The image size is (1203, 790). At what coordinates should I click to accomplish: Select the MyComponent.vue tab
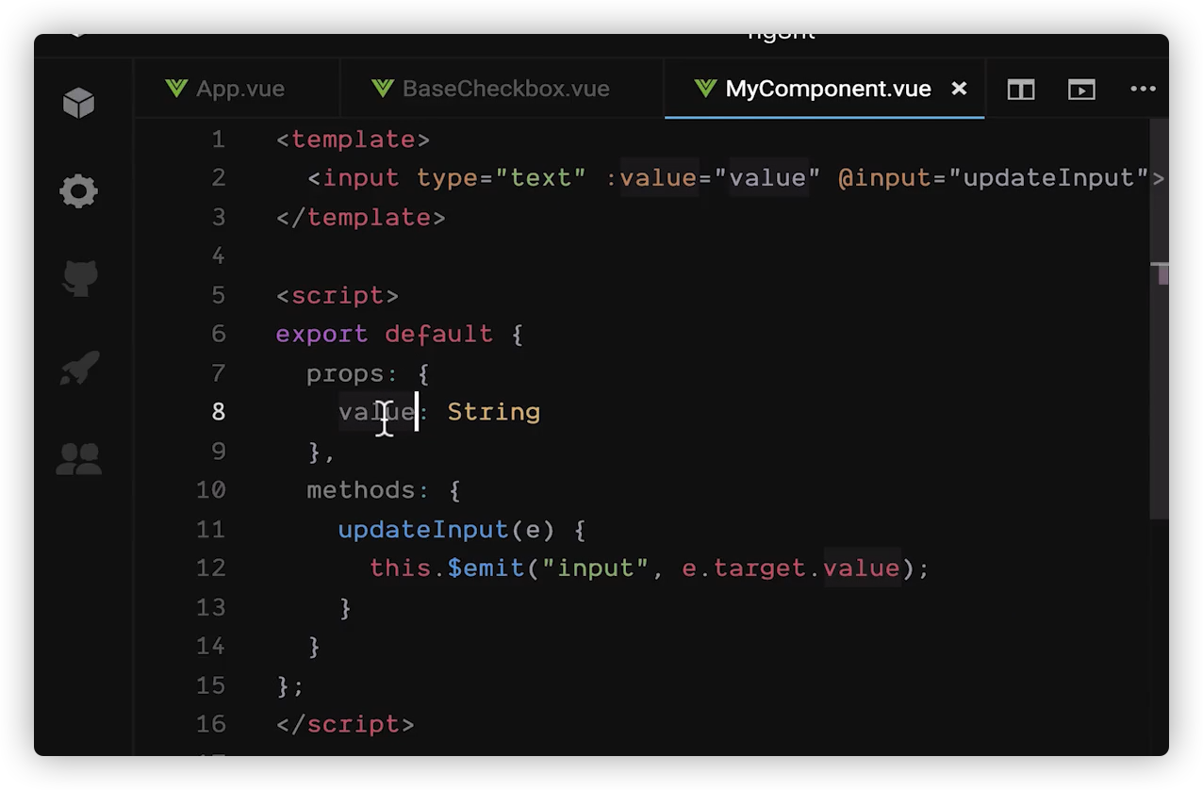pyautogui.click(x=825, y=89)
